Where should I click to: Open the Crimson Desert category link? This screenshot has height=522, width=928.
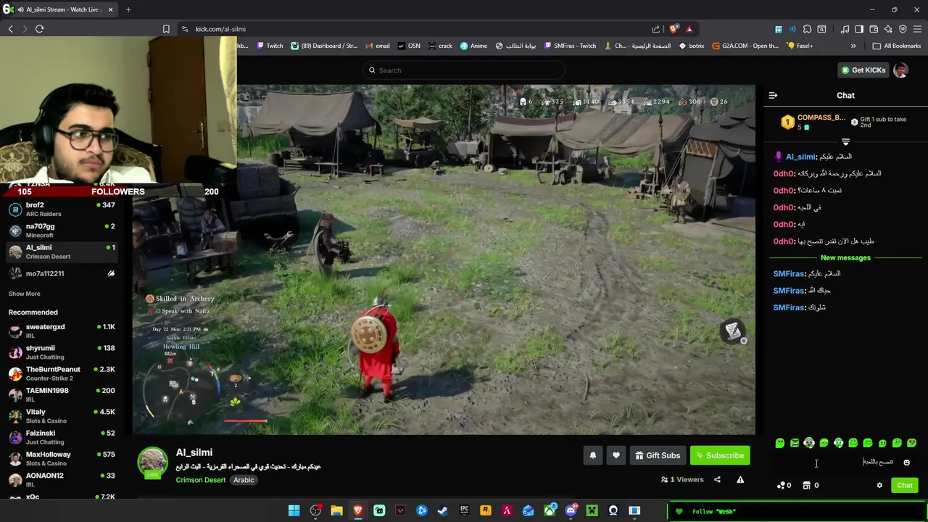click(x=201, y=480)
